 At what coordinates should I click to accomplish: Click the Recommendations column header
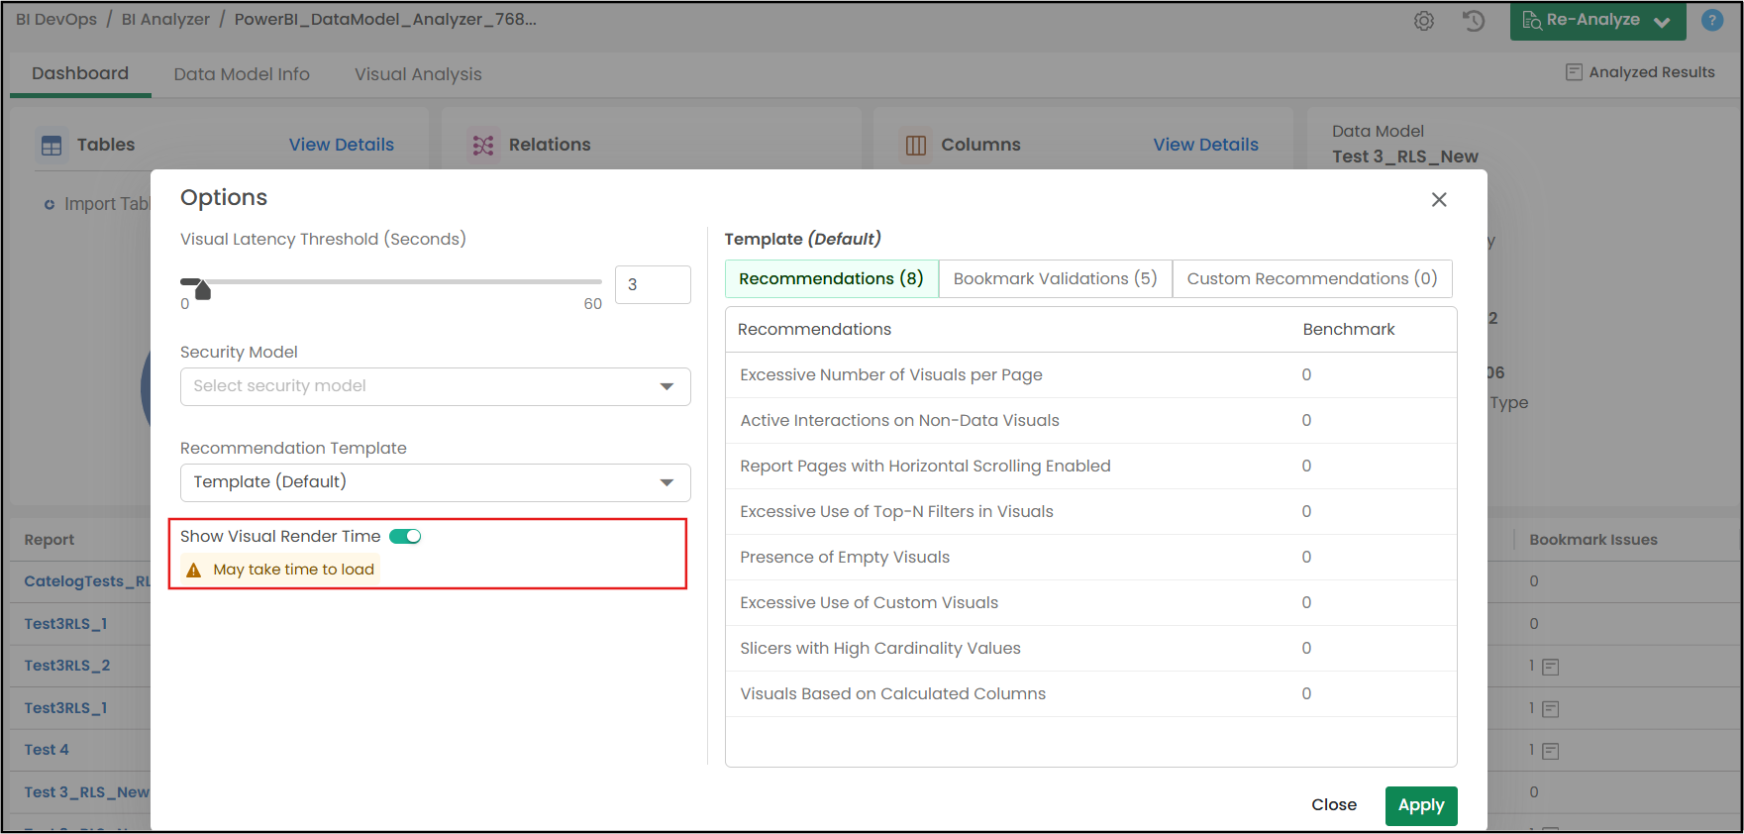tap(814, 330)
